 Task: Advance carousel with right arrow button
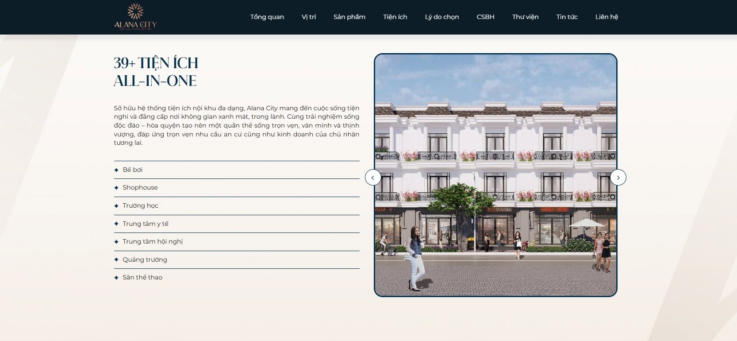618,178
